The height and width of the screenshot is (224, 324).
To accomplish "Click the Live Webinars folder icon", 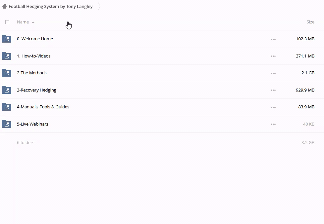I will (7, 124).
